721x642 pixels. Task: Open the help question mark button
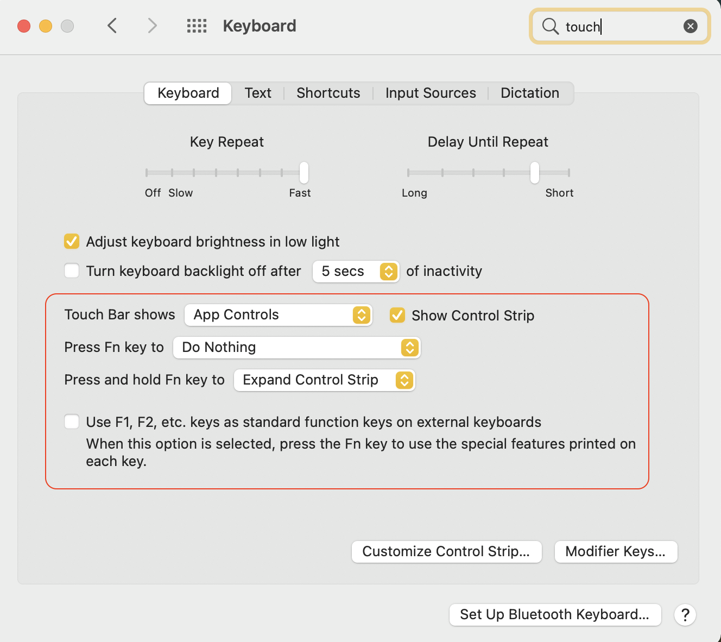point(685,615)
